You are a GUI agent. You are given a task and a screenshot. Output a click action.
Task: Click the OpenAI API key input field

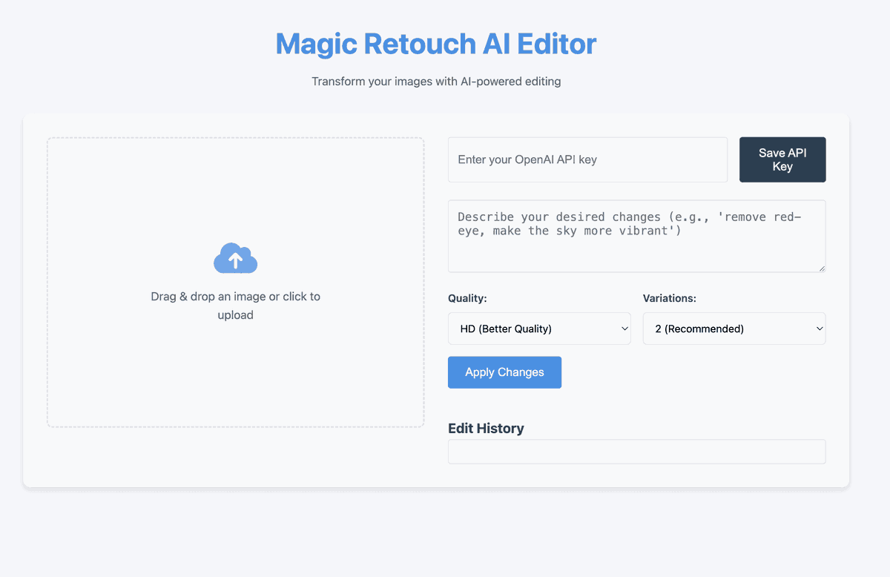(587, 159)
